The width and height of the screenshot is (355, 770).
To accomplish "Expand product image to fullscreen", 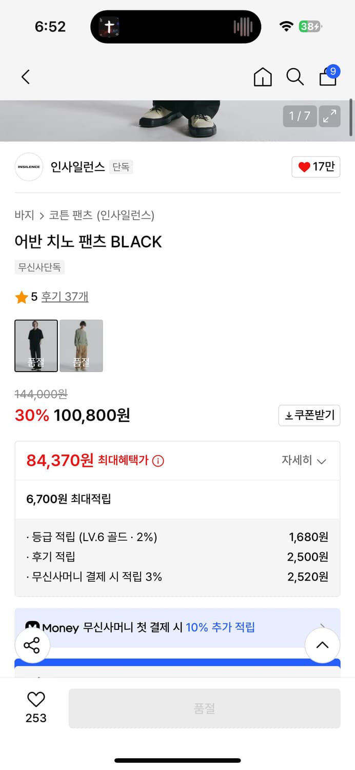I will click(x=329, y=117).
